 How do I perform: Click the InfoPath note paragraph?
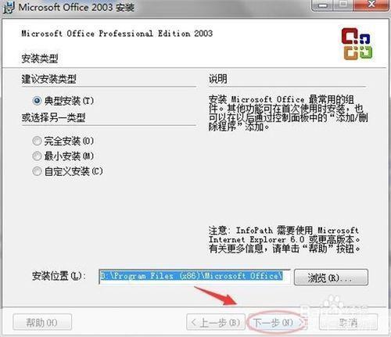point(285,239)
